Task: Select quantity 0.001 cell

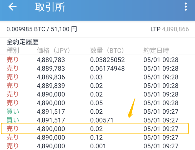Action: 98,146
